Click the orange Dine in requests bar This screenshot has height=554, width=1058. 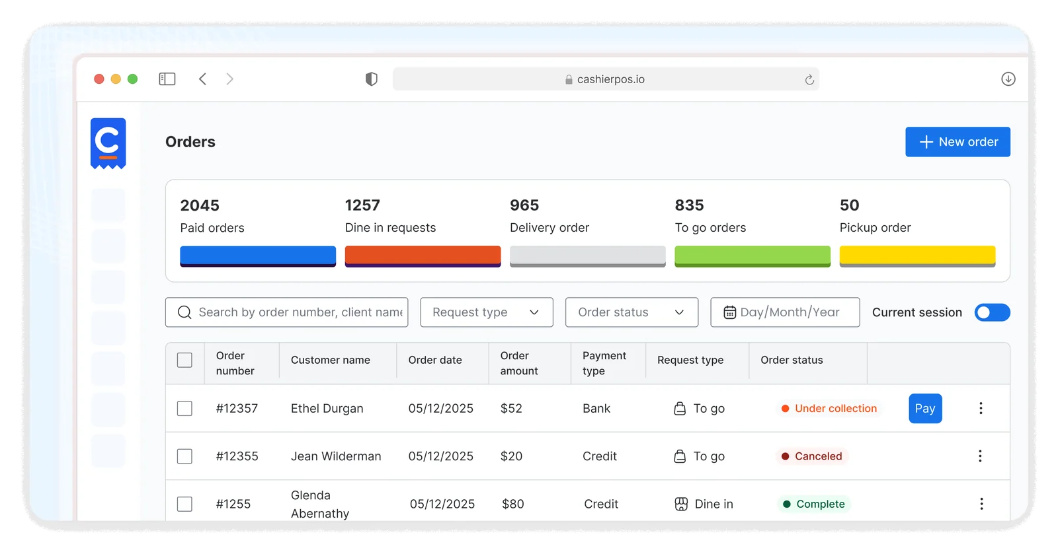coord(423,256)
